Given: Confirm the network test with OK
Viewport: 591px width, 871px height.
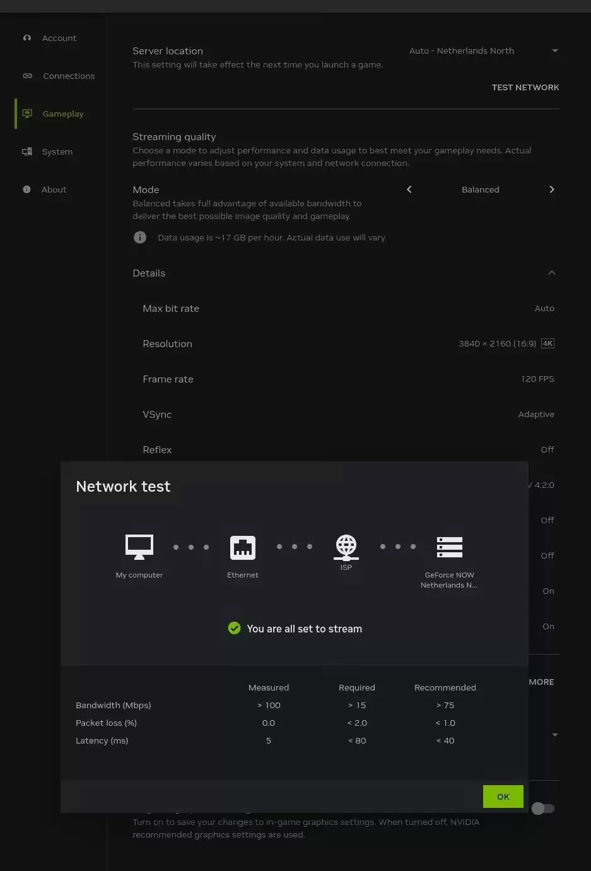Looking at the screenshot, I should 503,797.
